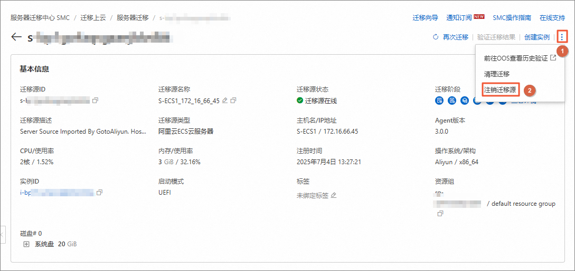This screenshot has height=271, width=575.
Task: Click the 磁盘# 0 label
Action: 31,233
